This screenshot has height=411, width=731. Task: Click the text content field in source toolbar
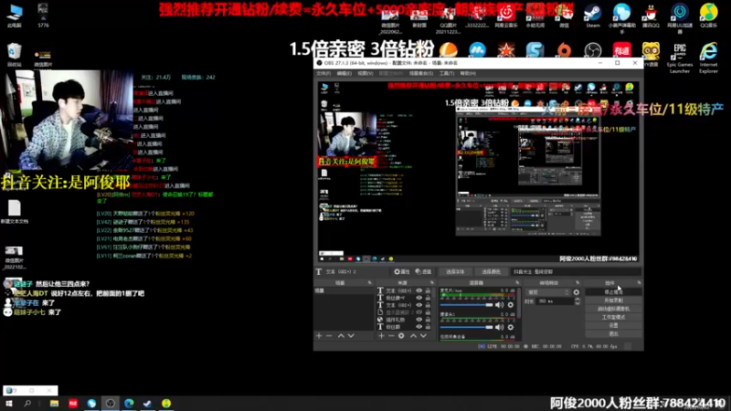tap(577, 271)
